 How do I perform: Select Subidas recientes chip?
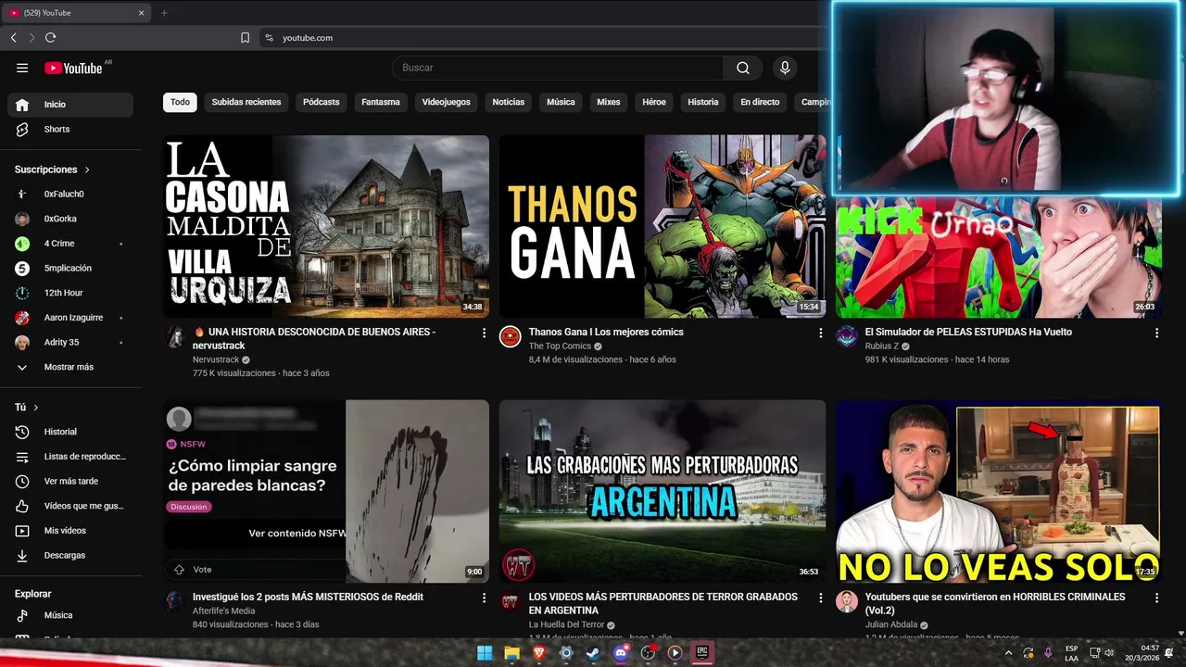click(x=246, y=102)
